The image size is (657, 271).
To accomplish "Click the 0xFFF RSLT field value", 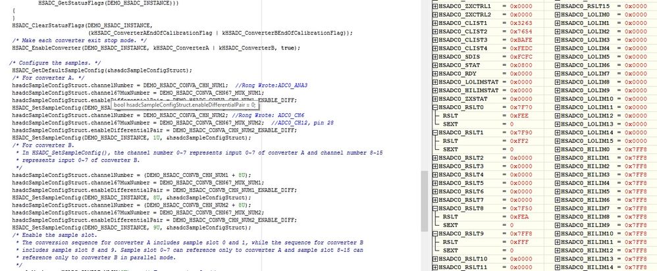I will coord(519,241).
